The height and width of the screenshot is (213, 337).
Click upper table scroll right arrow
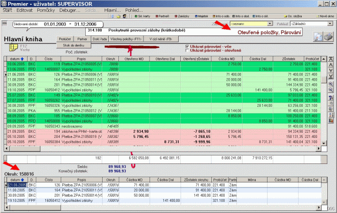(319, 148)
